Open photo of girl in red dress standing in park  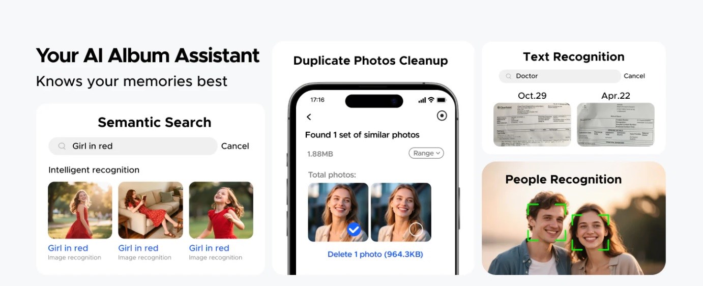click(80, 210)
